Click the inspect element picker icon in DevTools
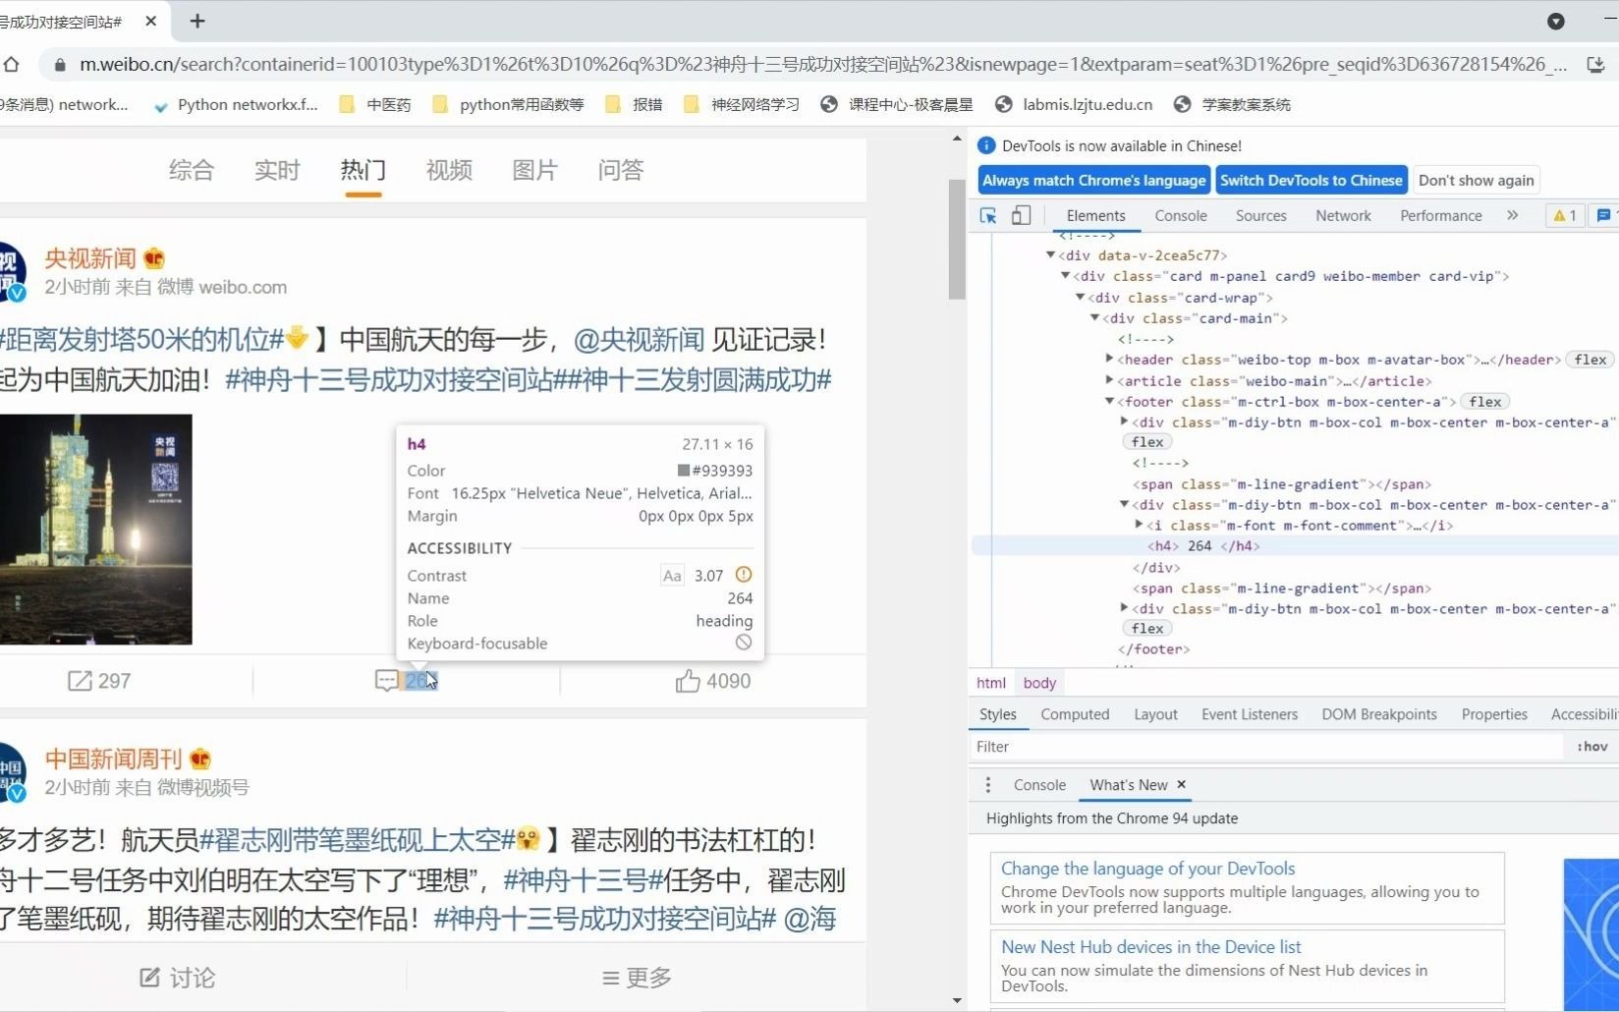This screenshot has height=1012, width=1619. [988, 215]
